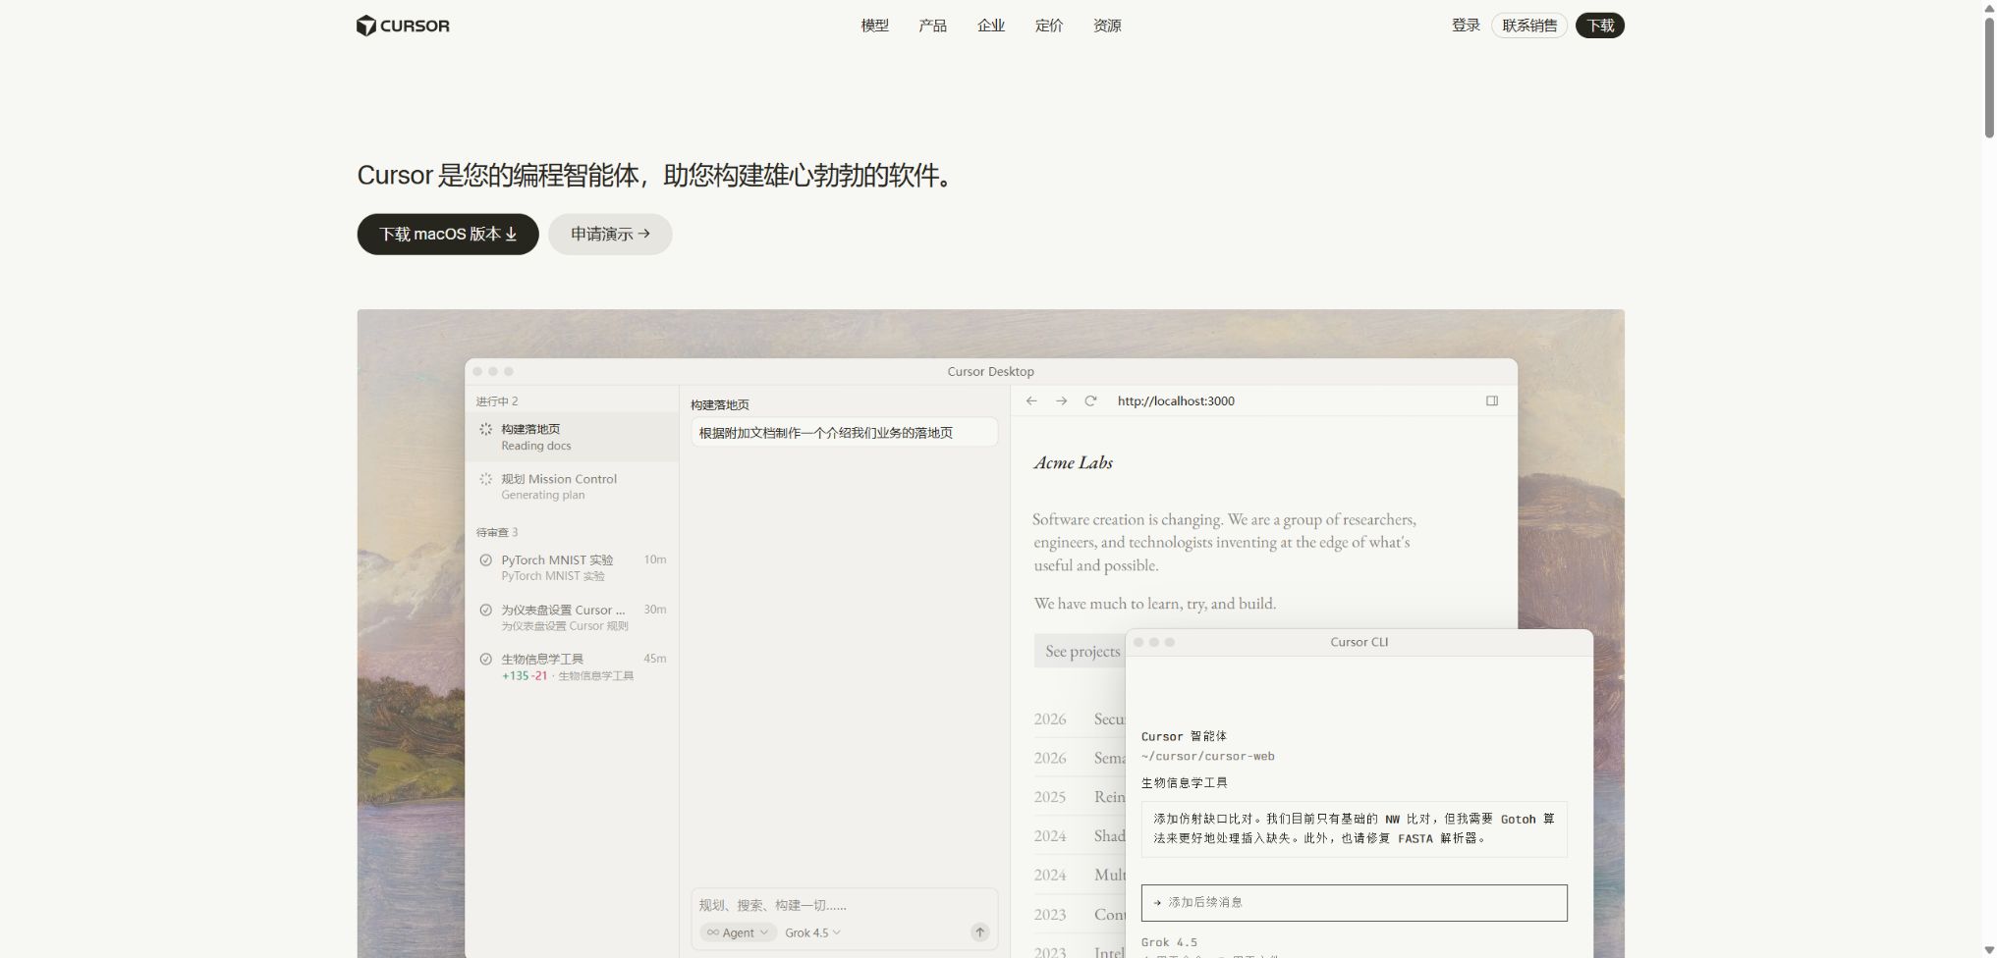
Task: Click the Cursor logo in the header
Action: (x=403, y=26)
